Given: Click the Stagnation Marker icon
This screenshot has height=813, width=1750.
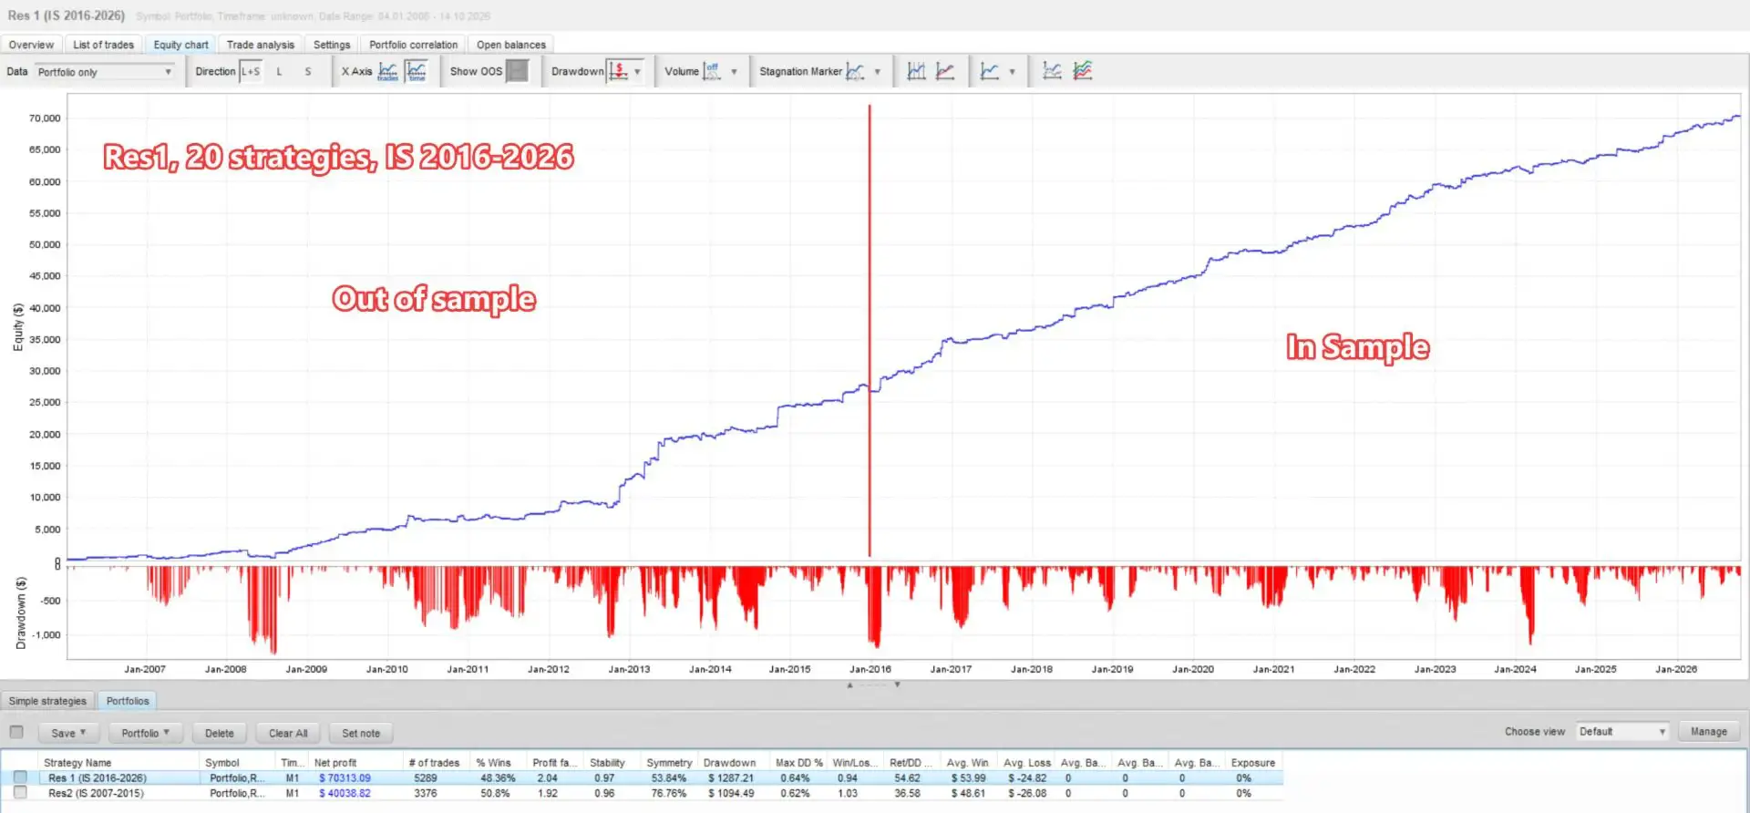Looking at the screenshot, I should (x=855, y=71).
